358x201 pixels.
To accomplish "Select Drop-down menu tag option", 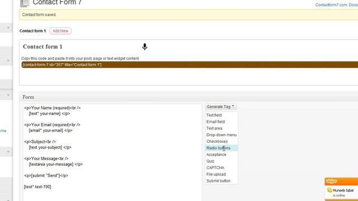I will click(x=222, y=135).
